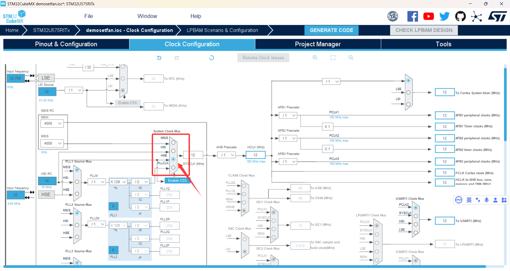Image resolution: width=510 pixels, height=271 pixels.
Task: Open the AHB Prescaler dropdown
Action: 227,155
